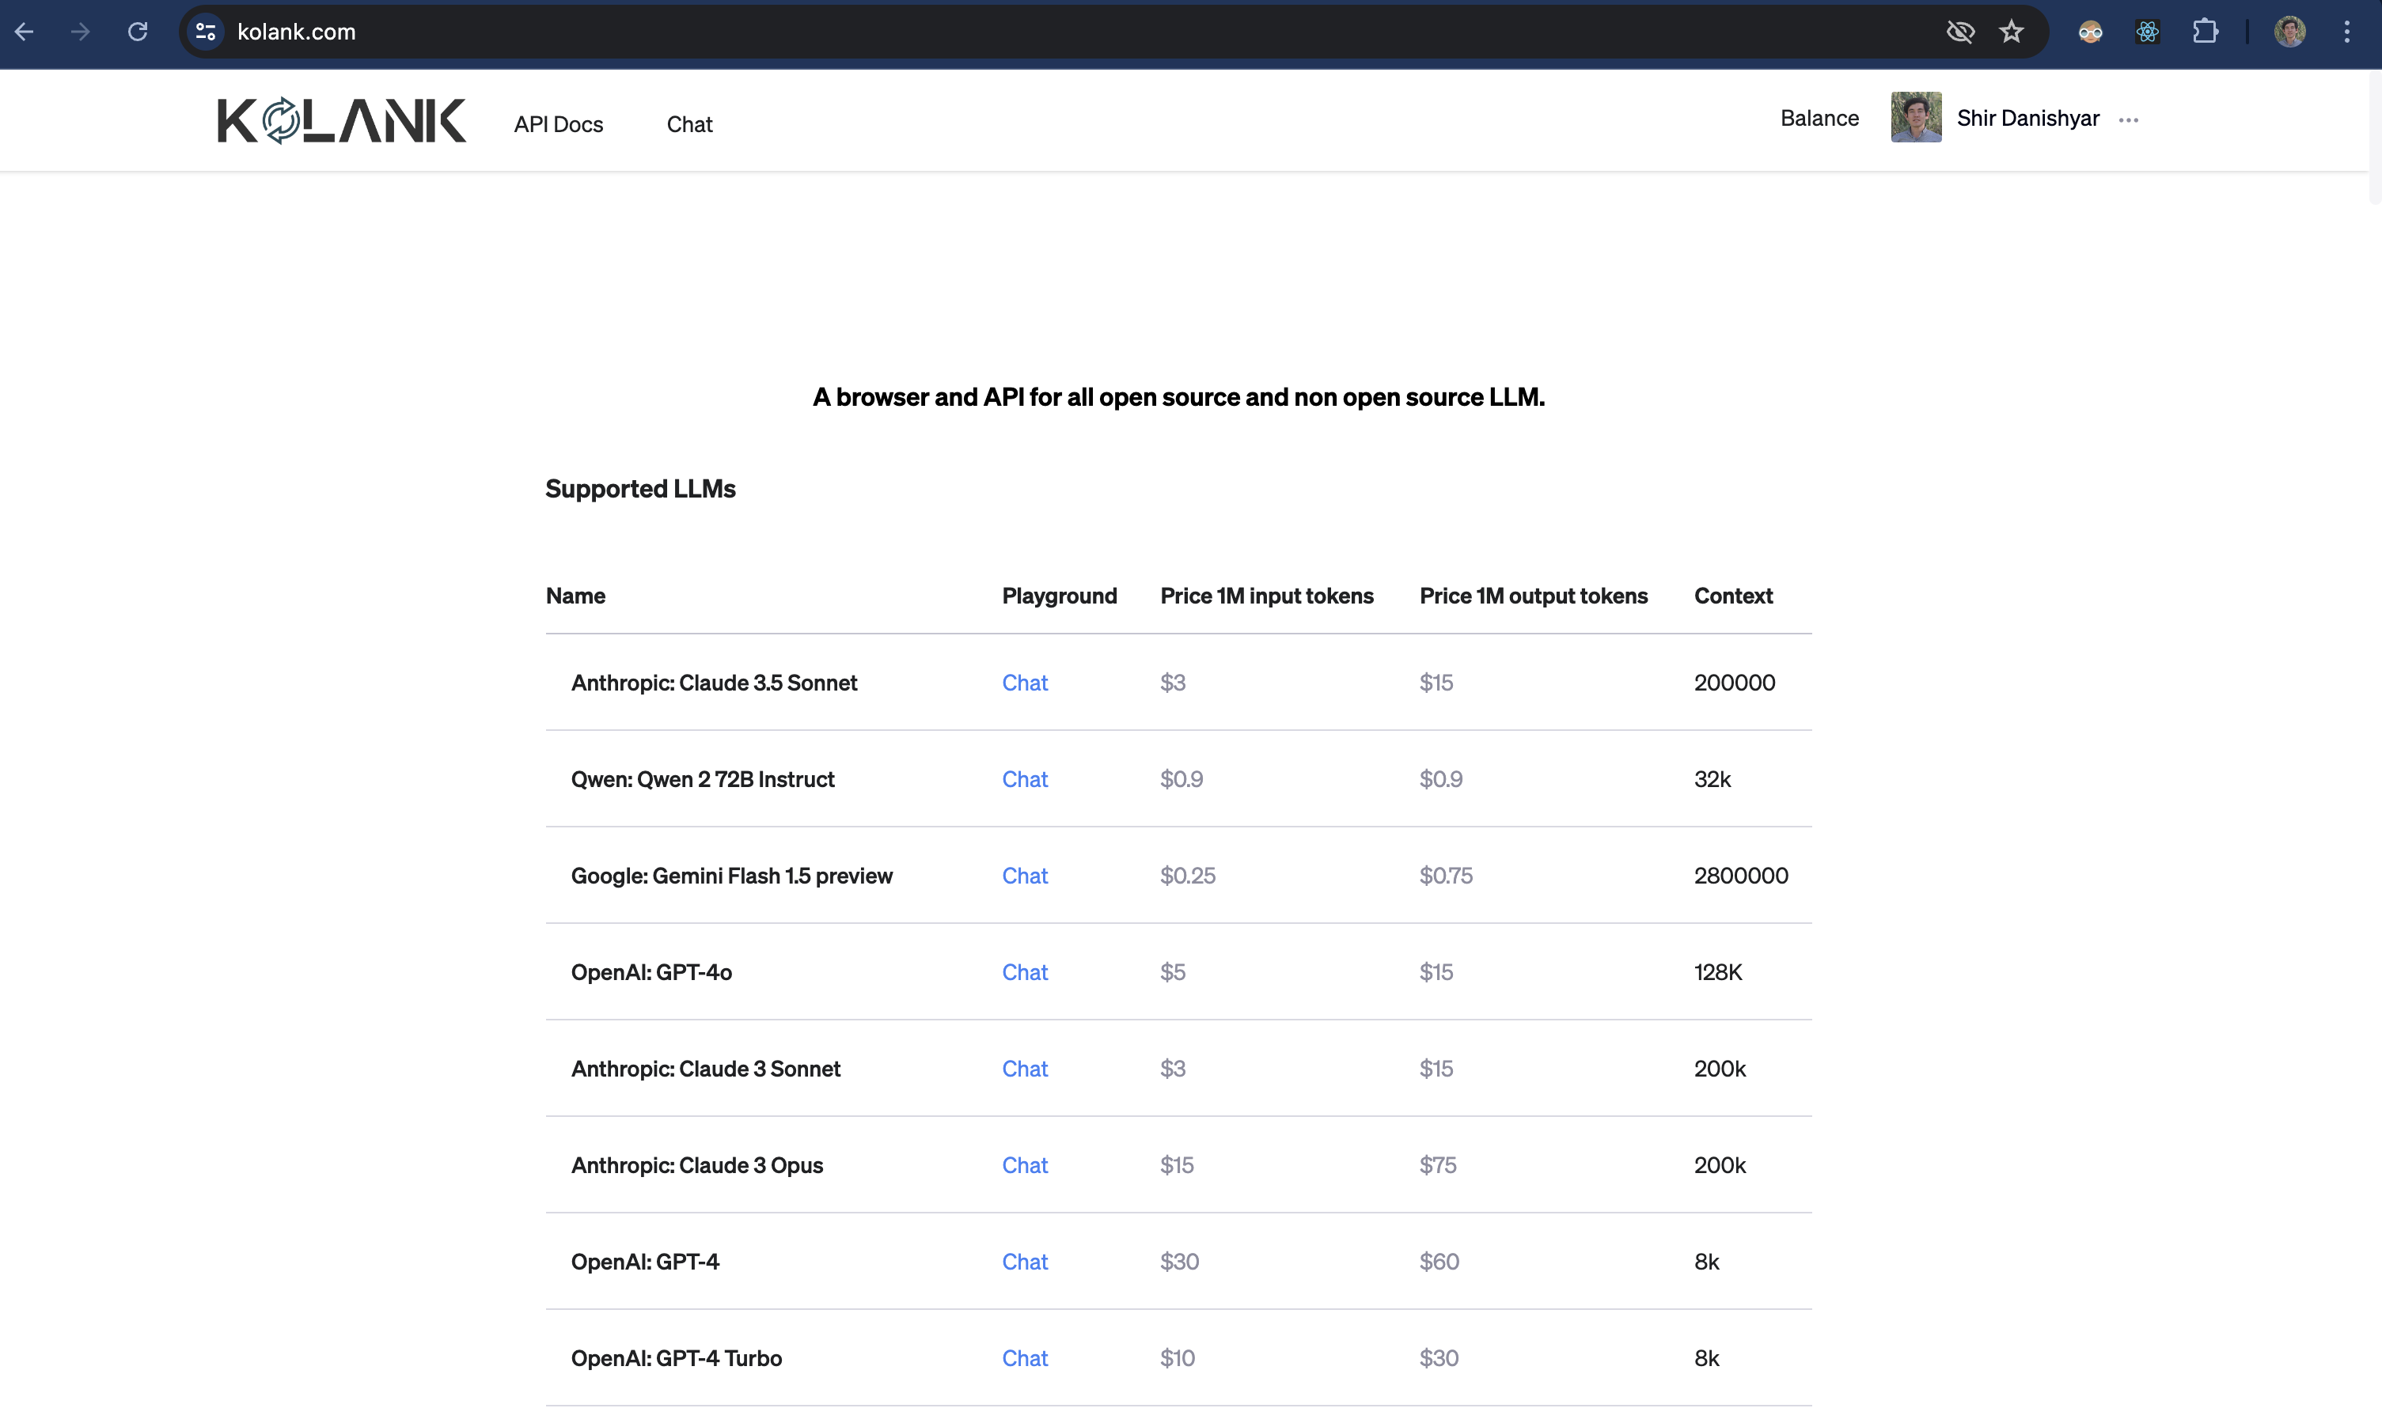Click the crossed-out eye icon in address bar
Screen dimensions: 2382x1427
point(1959,32)
